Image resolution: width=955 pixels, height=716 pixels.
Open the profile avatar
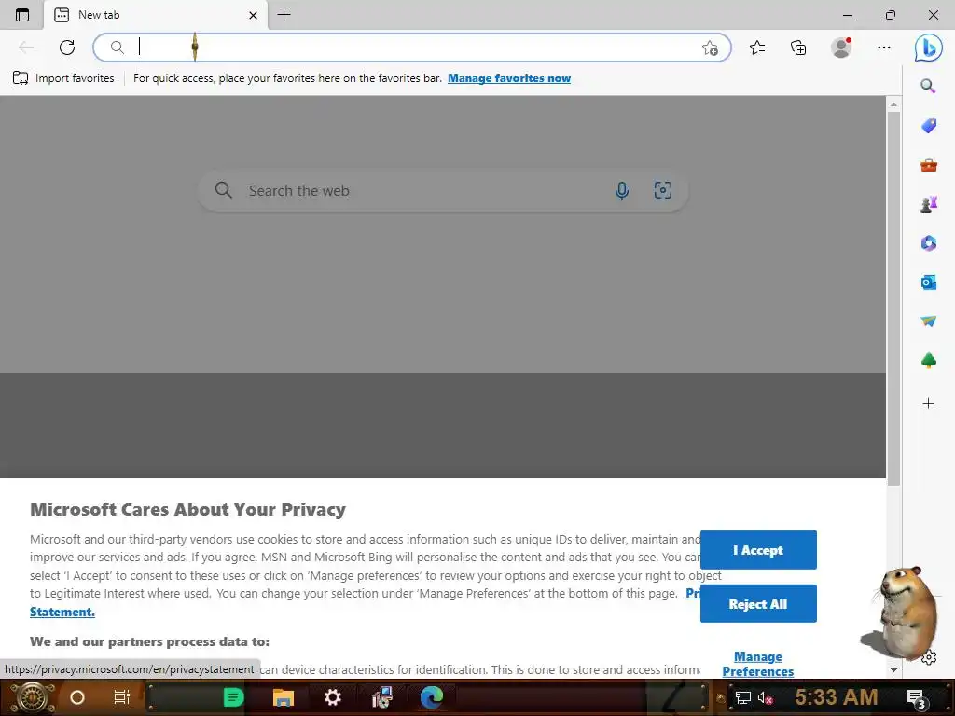(841, 47)
